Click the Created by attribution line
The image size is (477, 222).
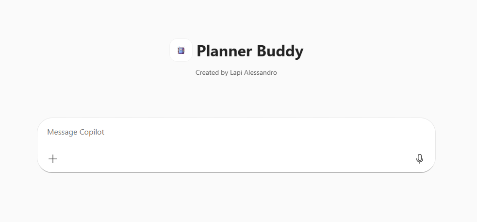pos(236,73)
